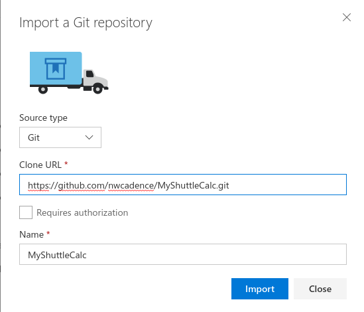Click the Import button
364x312 pixels.
click(x=260, y=289)
